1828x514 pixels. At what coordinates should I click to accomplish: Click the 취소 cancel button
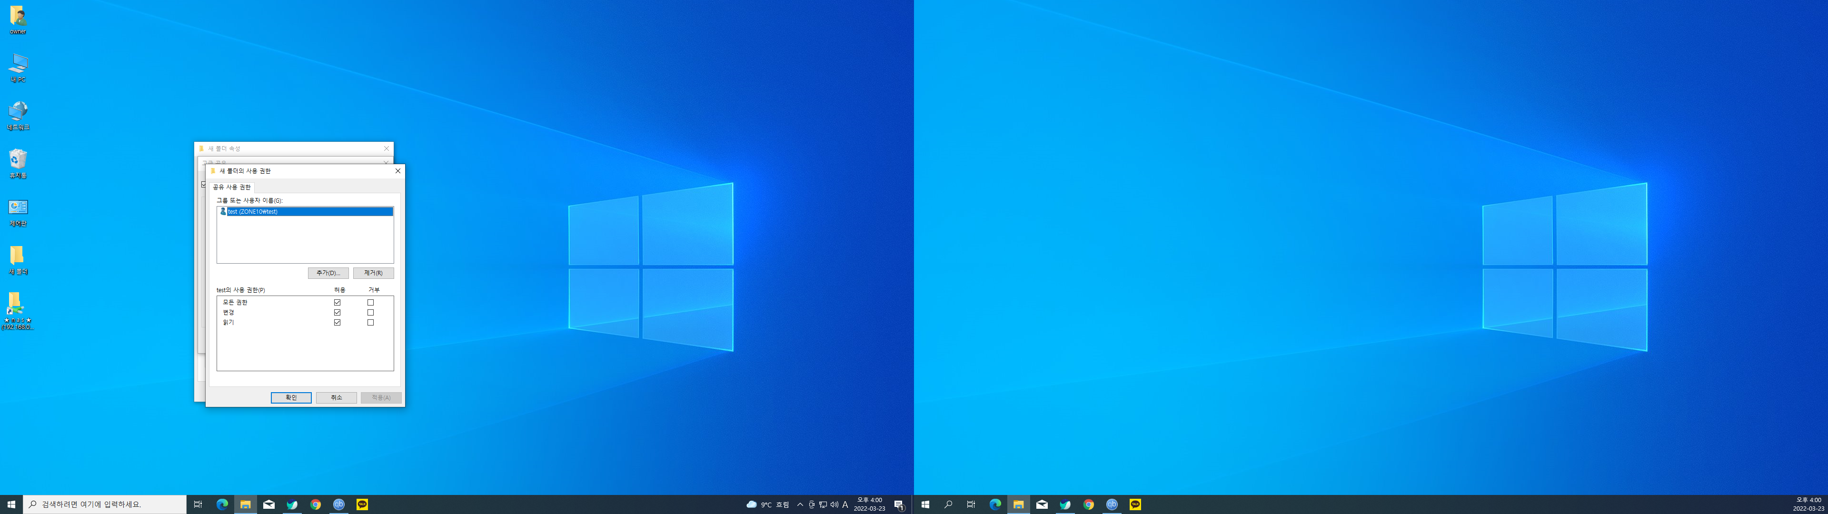[x=337, y=397]
